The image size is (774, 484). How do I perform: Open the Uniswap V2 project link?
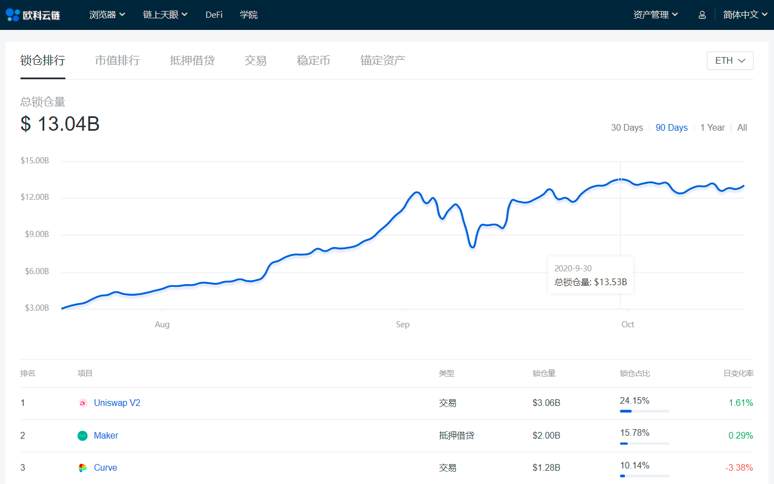(x=117, y=403)
